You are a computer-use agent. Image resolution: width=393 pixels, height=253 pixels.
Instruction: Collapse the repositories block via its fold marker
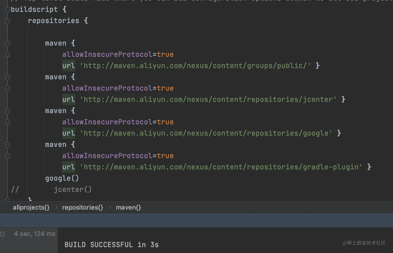pyautogui.click(x=8, y=21)
